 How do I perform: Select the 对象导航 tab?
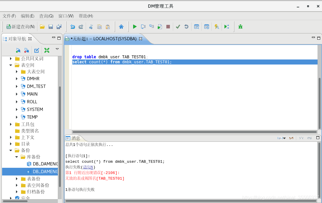pyautogui.click(x=17, y=39)
